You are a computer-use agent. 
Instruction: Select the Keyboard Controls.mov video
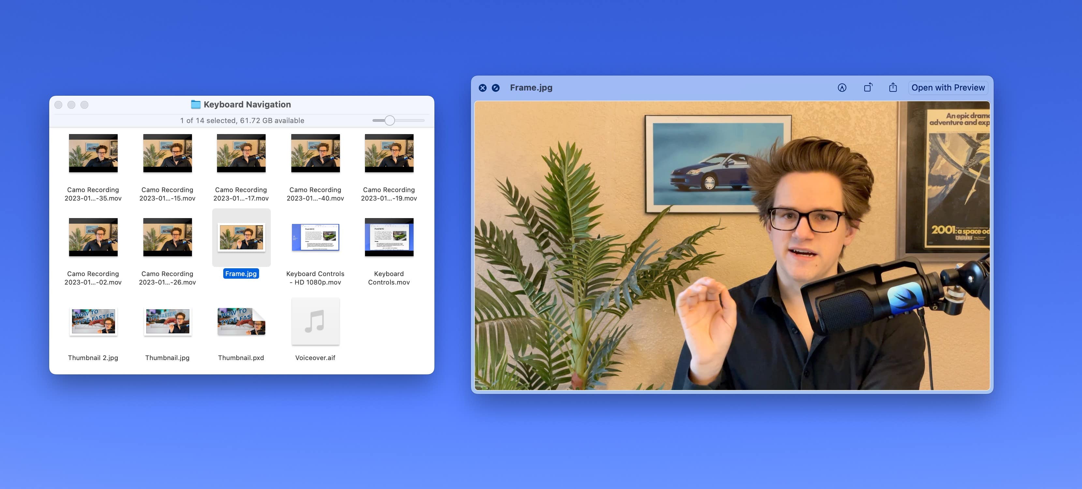389,237
